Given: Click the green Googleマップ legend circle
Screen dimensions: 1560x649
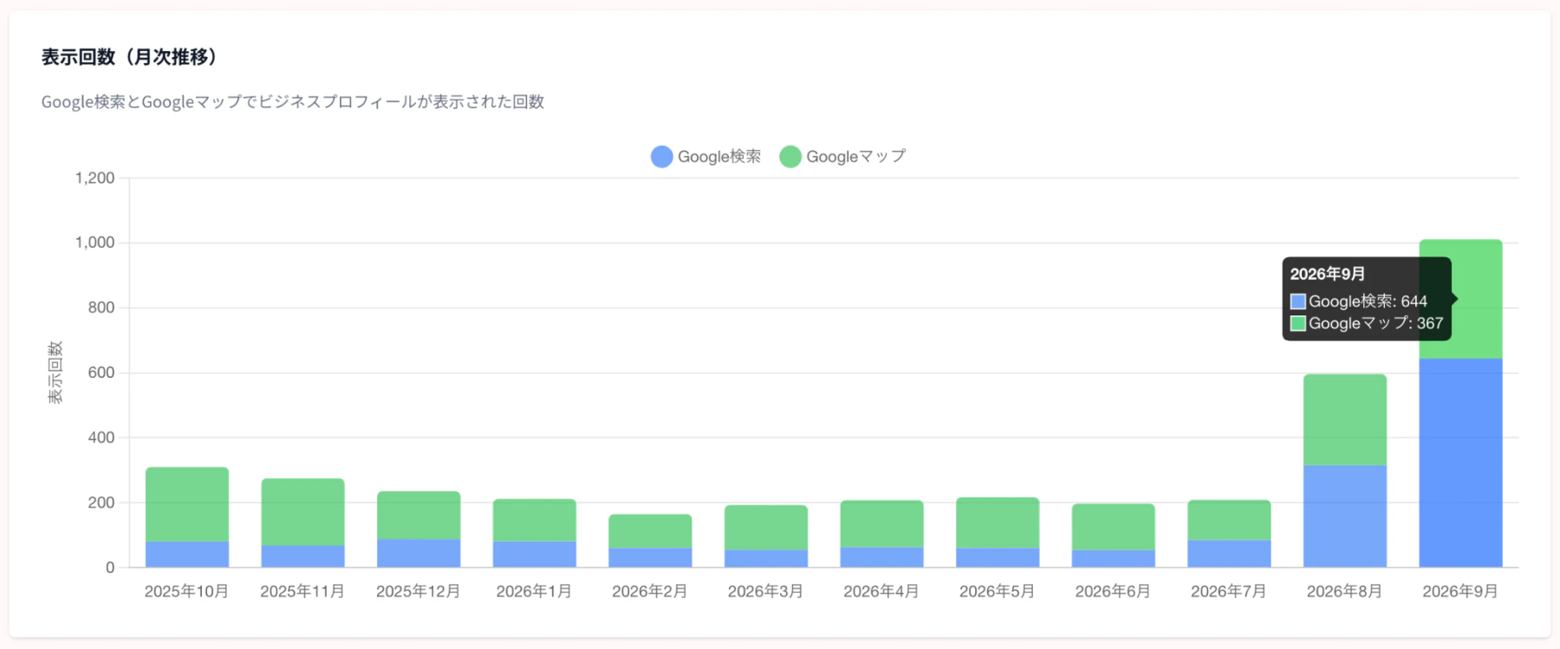Looking at the screenshot, I should (790, 157).
